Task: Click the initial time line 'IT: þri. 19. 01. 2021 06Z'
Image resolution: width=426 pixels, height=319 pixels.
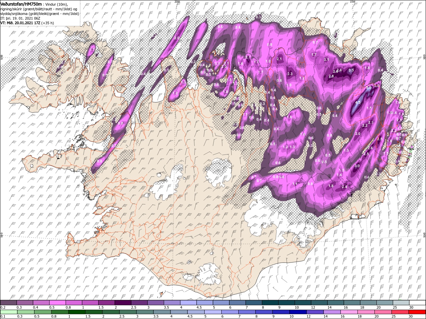Action: click(x=20, y=18)
